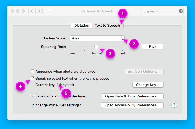Enable Announce when alerts are displayed
This screenshot has width=195, height=129.
(x=33, y=72)
